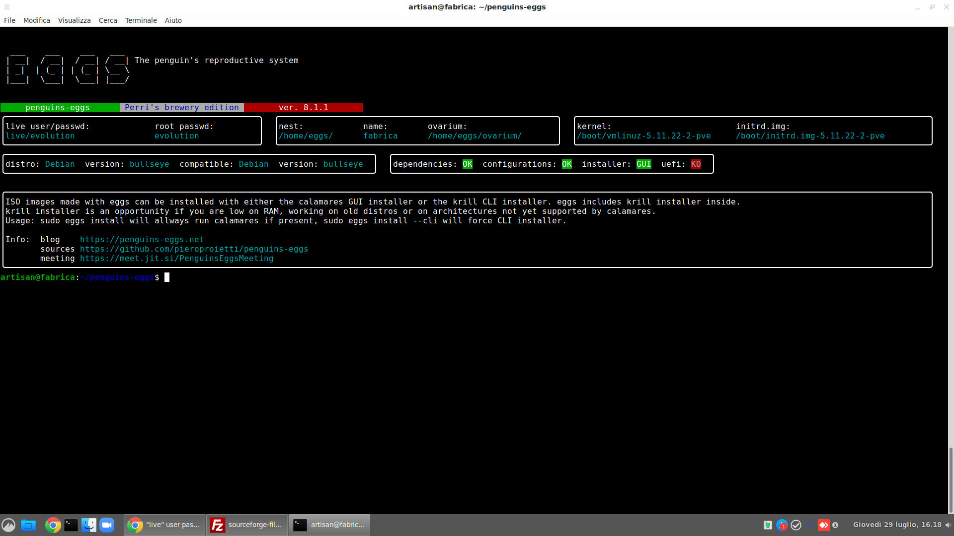Open the file manager icon in taskbar

tap(28, 525)
